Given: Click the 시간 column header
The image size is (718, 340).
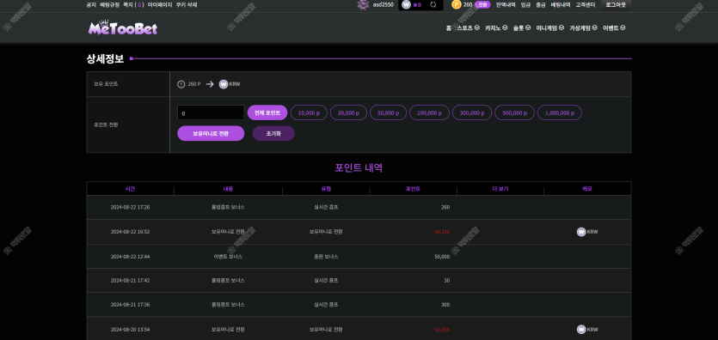Looking at the screenshot, I should click(130, 189).
